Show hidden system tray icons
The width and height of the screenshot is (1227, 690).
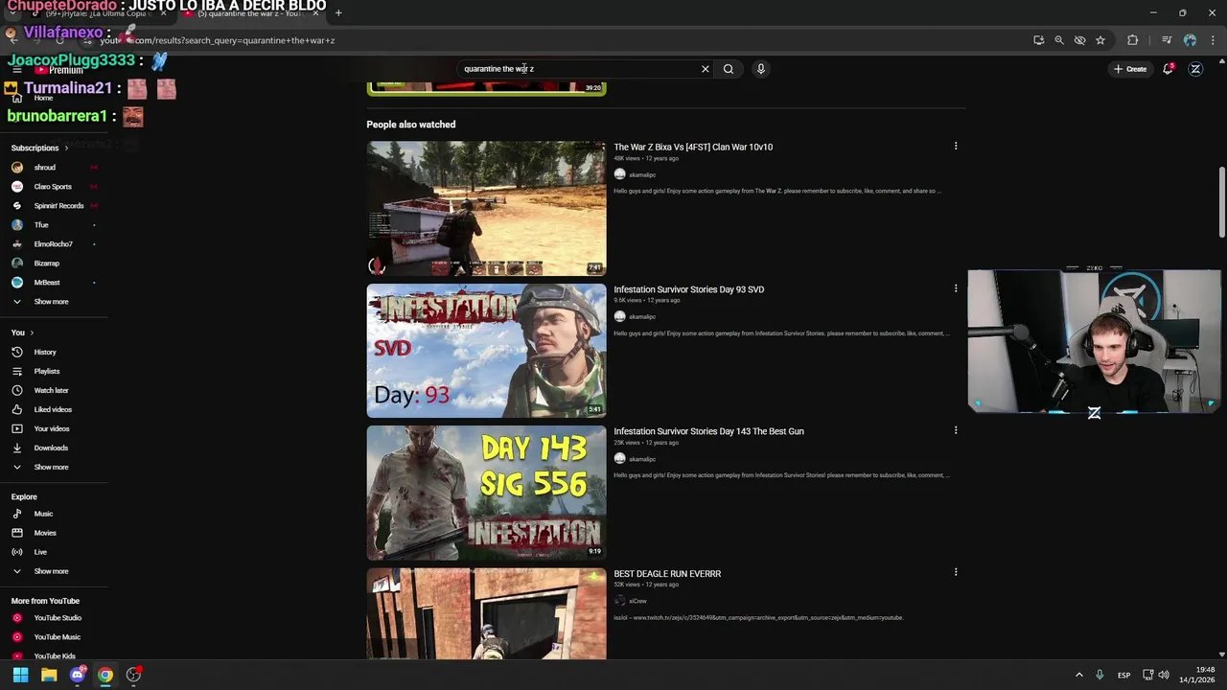point(1079,675)
